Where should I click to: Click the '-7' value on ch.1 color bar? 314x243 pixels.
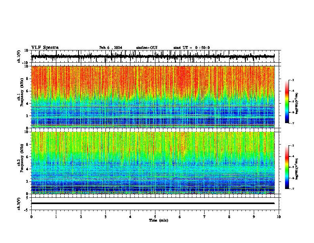pyautogui.click(x=293, y=123)
